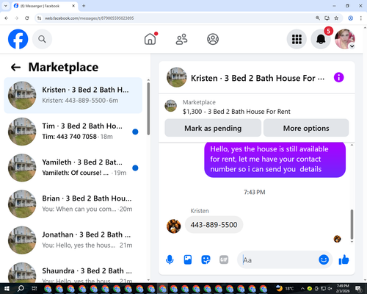The width and height of the screenshot is (367, 294).
Task: Click Kristen's message 443-889-5500
Action: click(x=214, y=225)
